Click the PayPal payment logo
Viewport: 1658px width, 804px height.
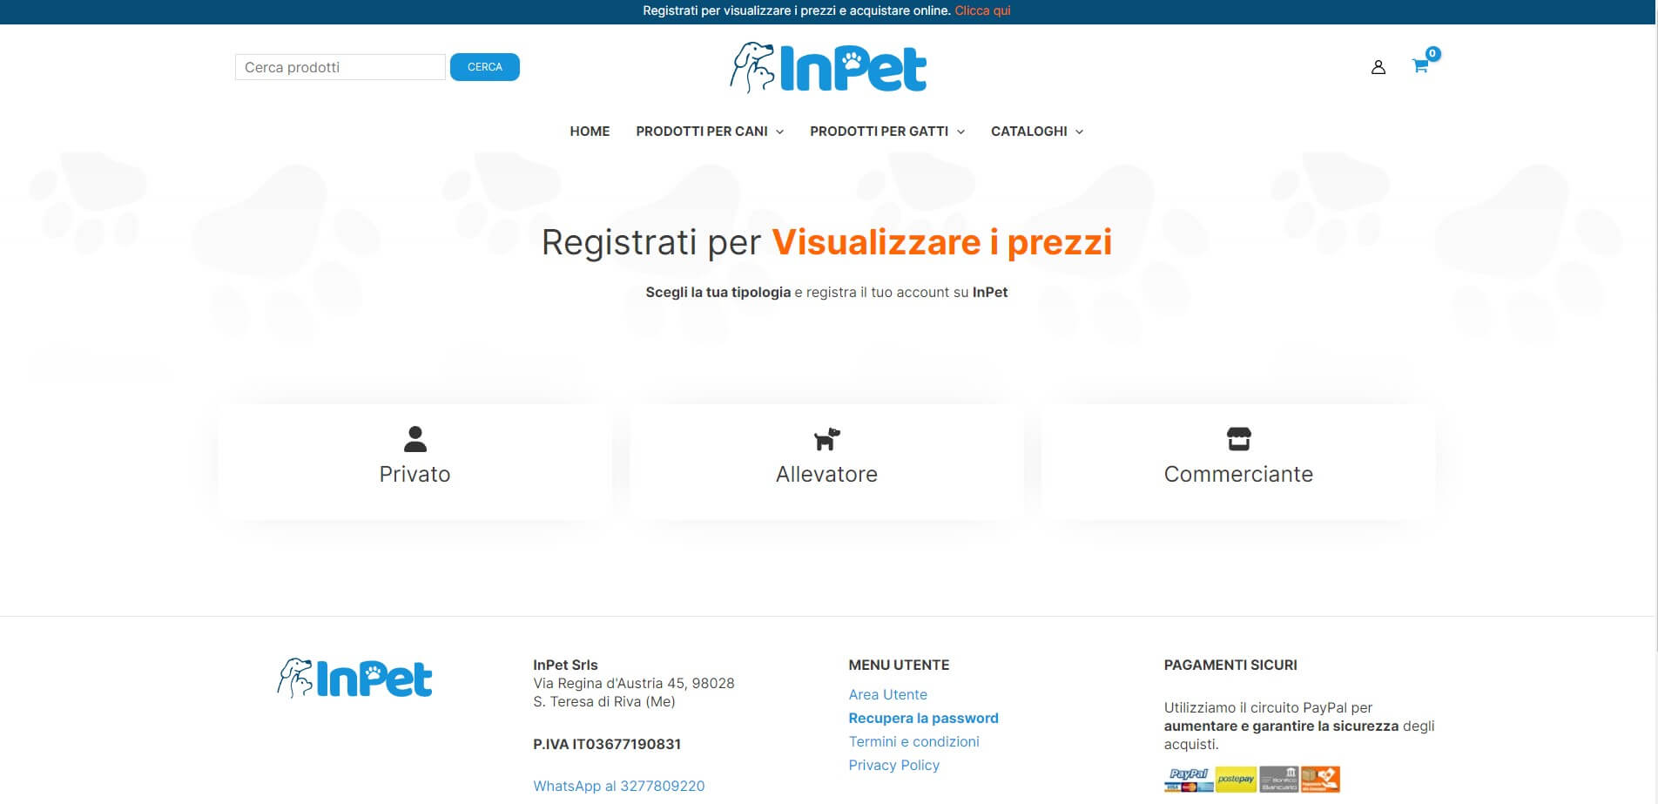[x=1189, y=779]
